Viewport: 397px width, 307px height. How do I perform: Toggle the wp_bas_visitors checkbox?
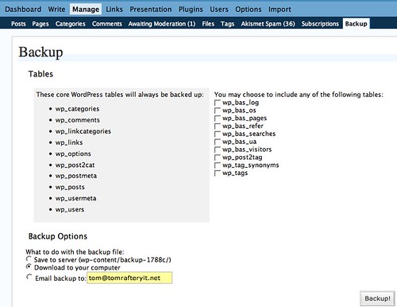click(218, 150)
